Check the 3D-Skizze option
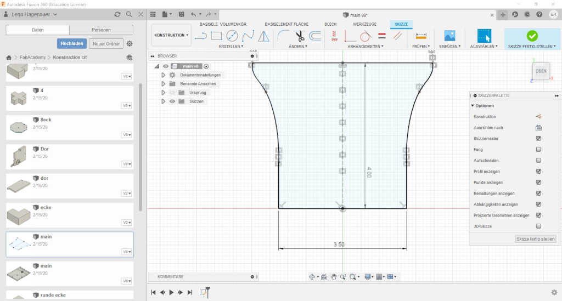The height and width of the screenshot is (301, 562). [538, 226]
